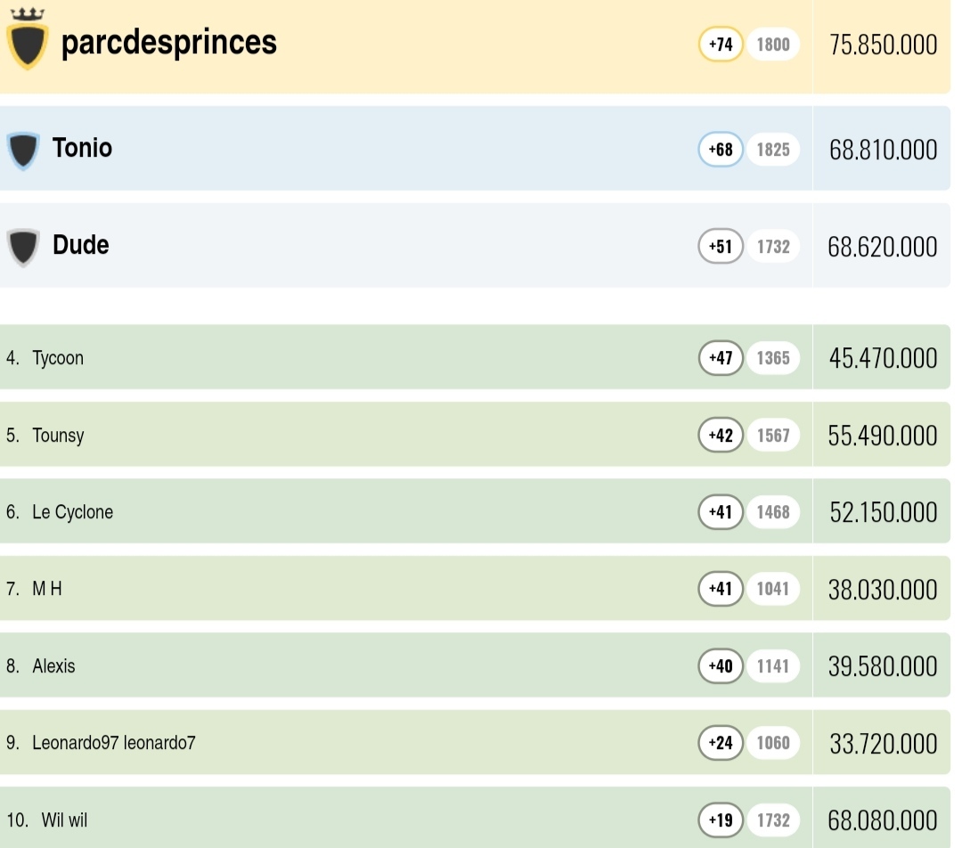
Task: Select Leonardo97 leonardo7 in the list
Action: pos(113,743)
